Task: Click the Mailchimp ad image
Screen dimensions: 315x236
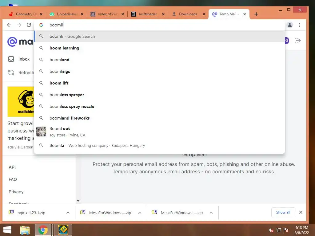Action: (21, 101)
